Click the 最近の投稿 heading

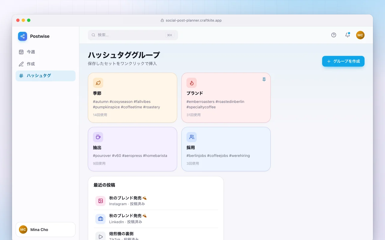click(x=104, y=185)
